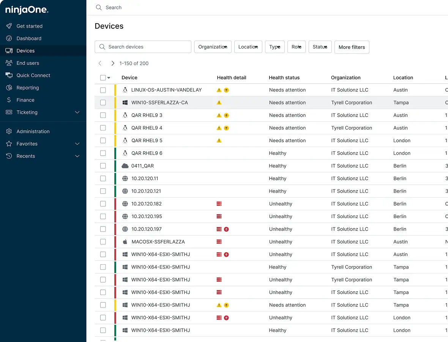Click the Get started rocket icon
Image resolution: width=448 pixels, height=342 pixels.
tap(9, 26)
